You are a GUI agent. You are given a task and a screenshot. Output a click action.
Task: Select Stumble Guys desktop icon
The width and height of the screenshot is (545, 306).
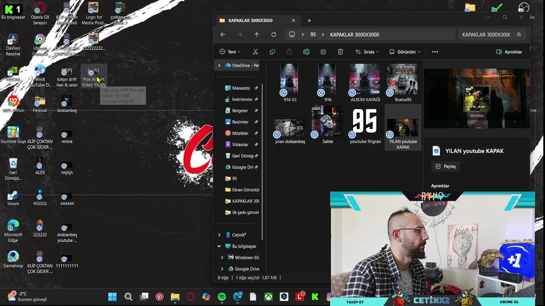click(13, 135)
